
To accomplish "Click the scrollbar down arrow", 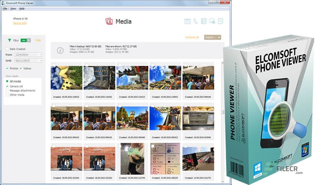I will click(x=223, y=182).
